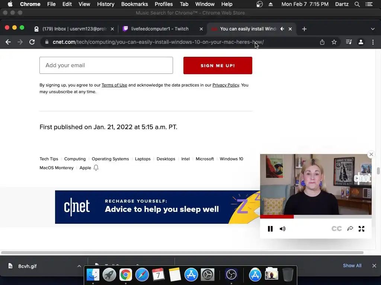Open Notes from the dock
The image size is (381, 285).
click(175, 275)
